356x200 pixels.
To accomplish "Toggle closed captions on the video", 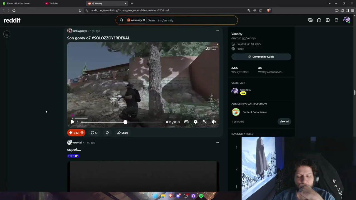I will [186, 122].
